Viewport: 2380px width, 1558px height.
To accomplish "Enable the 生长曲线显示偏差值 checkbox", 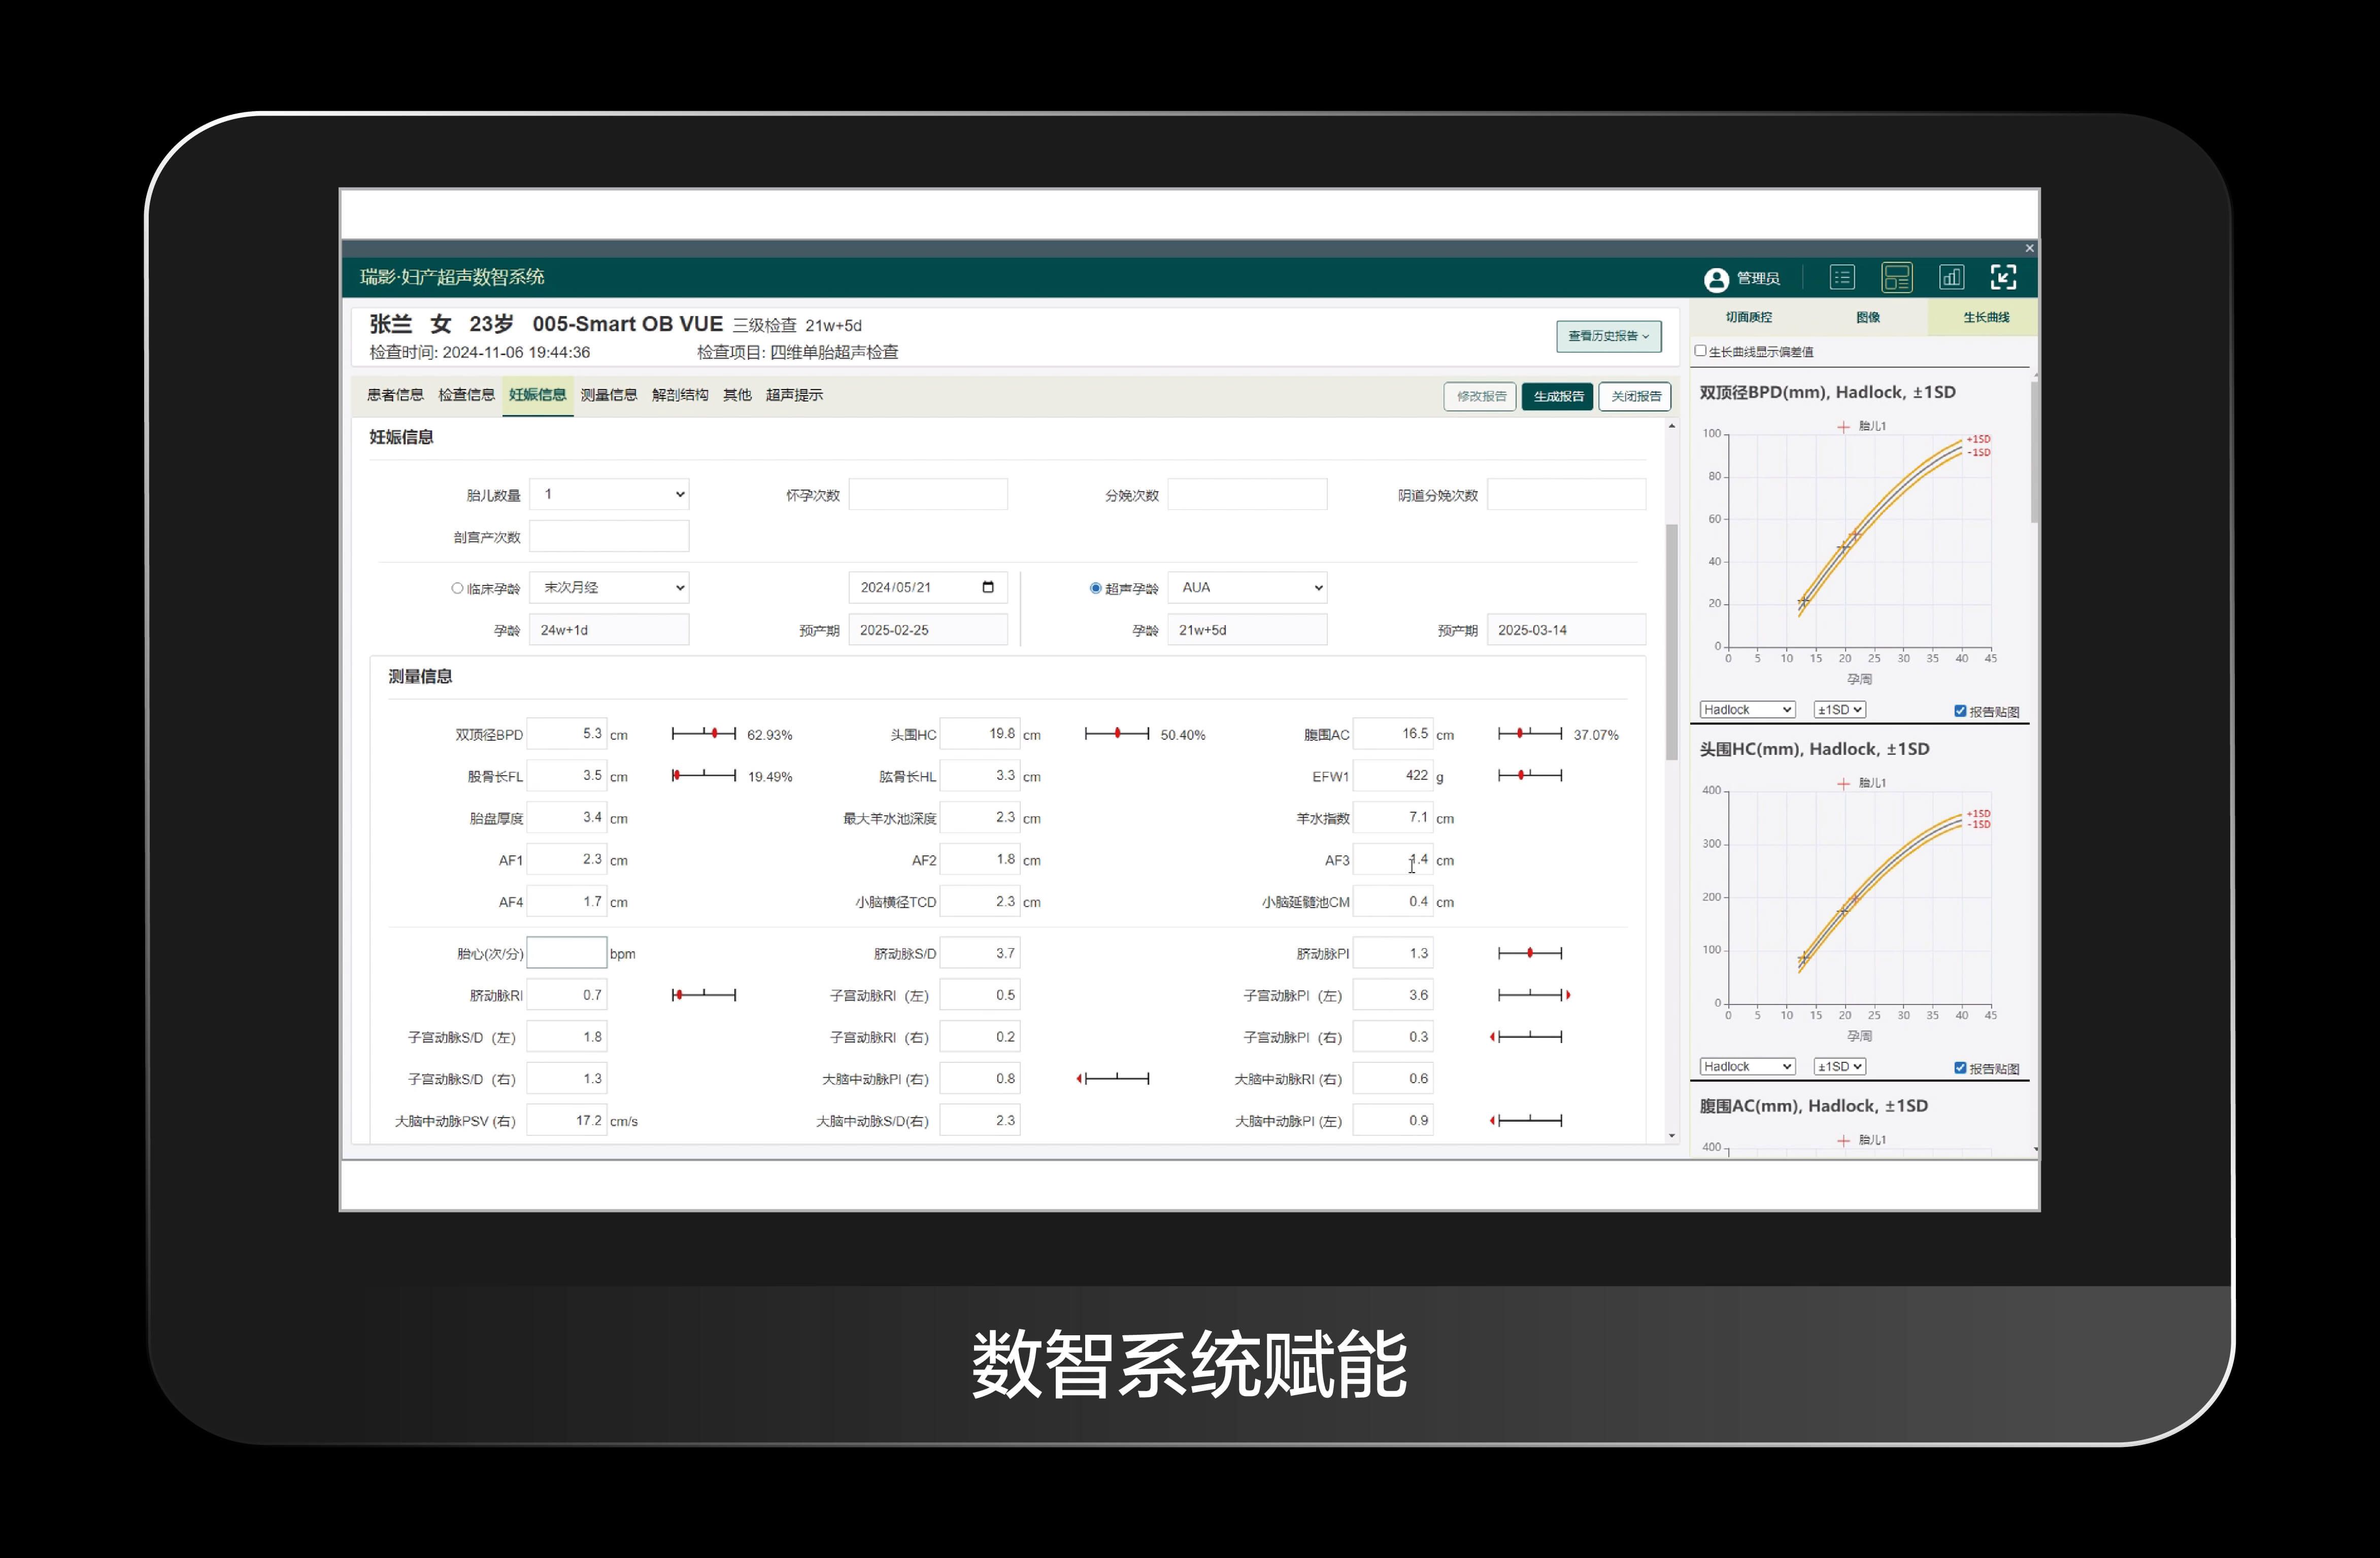I will coord(1700,351).
